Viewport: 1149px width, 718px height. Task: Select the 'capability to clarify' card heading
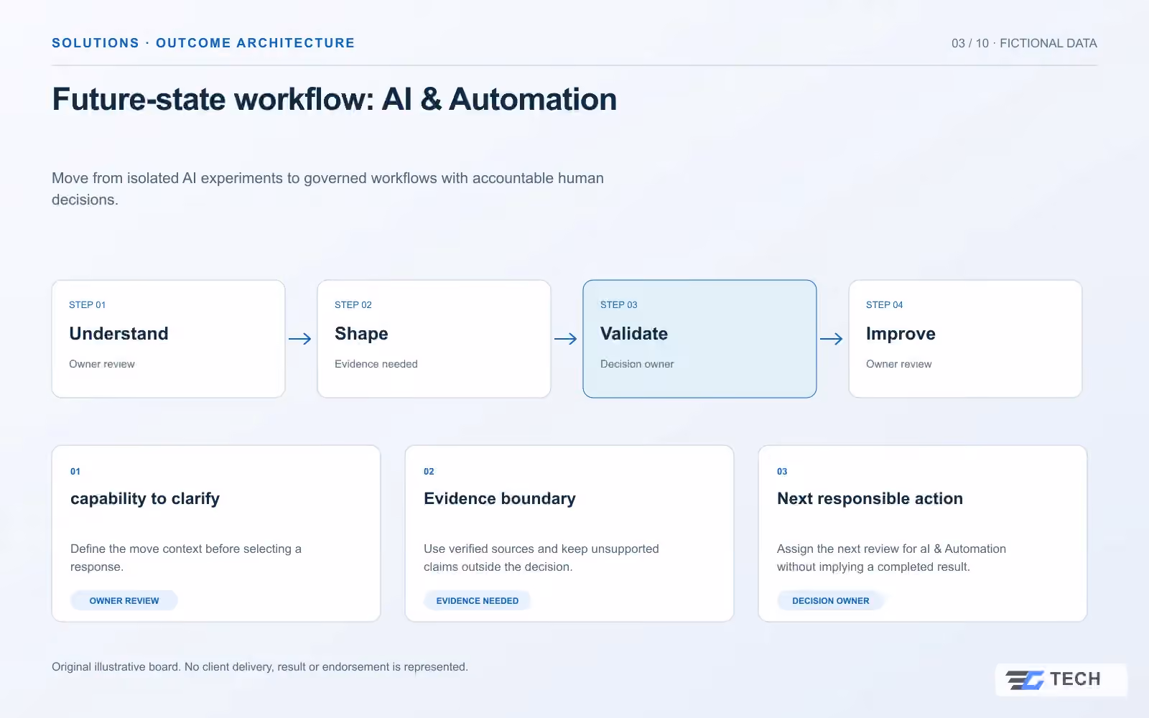coord(145,499)
